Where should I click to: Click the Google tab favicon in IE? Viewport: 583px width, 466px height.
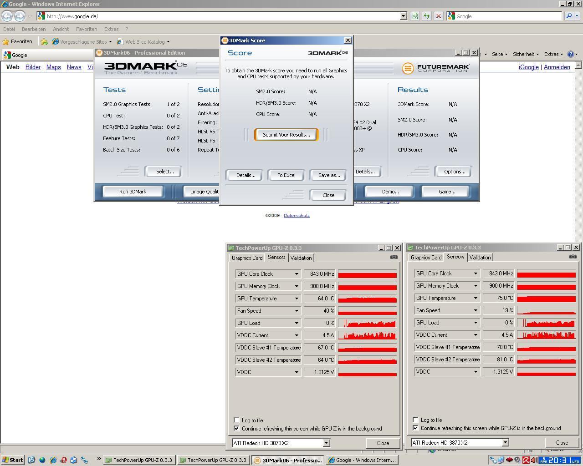coord(7,55)
